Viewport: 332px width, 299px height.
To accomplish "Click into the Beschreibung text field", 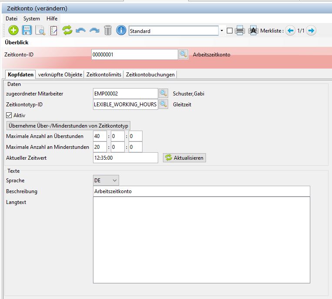I will click(202, 191).
